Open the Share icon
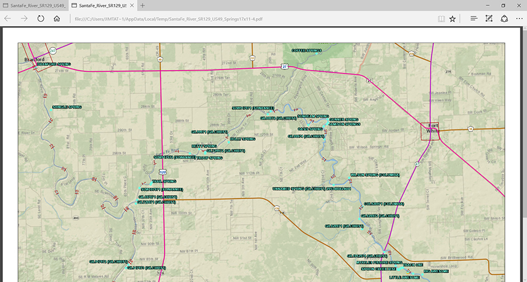Image resolution: width=527 pixels, height=282 pixels. click(504, 19)
